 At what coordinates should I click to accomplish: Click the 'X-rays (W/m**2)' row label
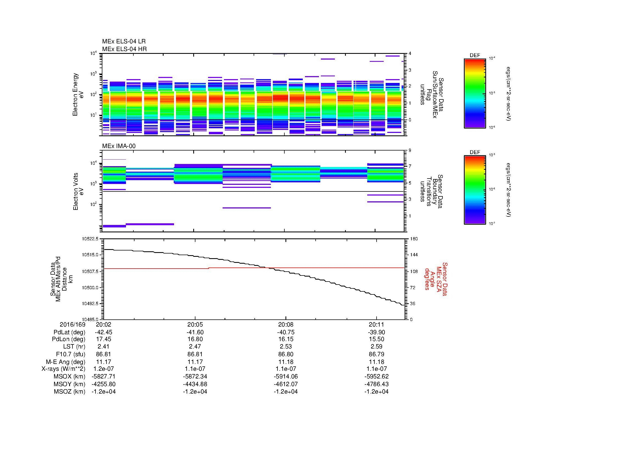click(63, 369)
